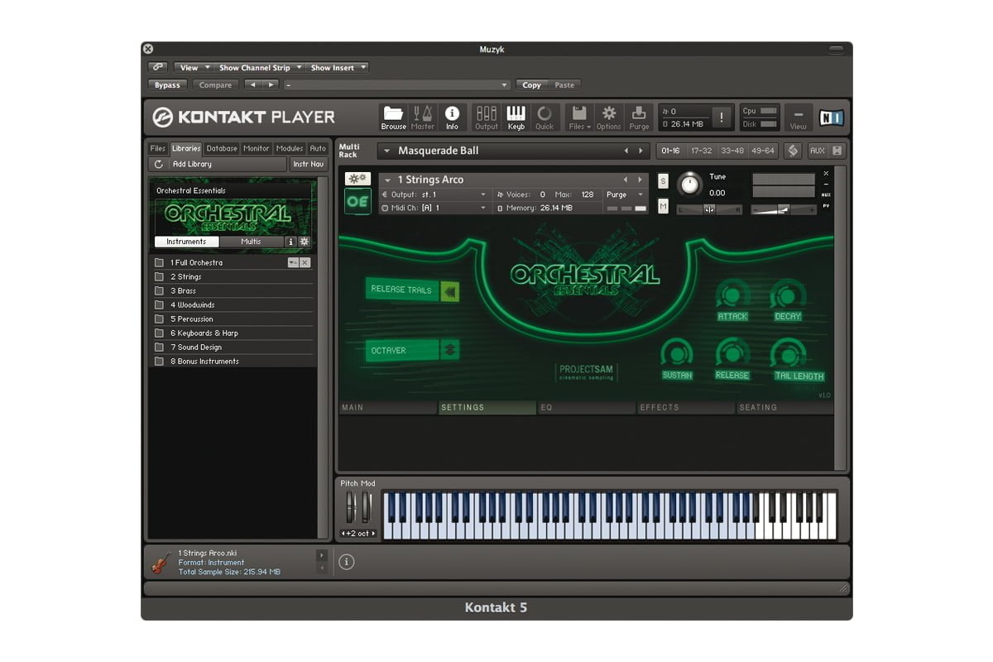The image size is (993, 662).
Task: Click the Native Instruments NI logo
Action: (831, 118)
